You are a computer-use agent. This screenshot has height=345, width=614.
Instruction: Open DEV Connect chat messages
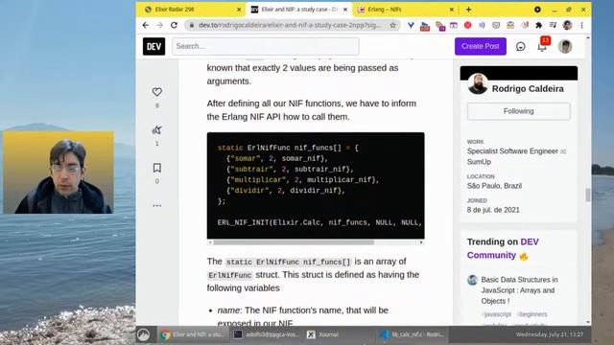click(520, 47)
